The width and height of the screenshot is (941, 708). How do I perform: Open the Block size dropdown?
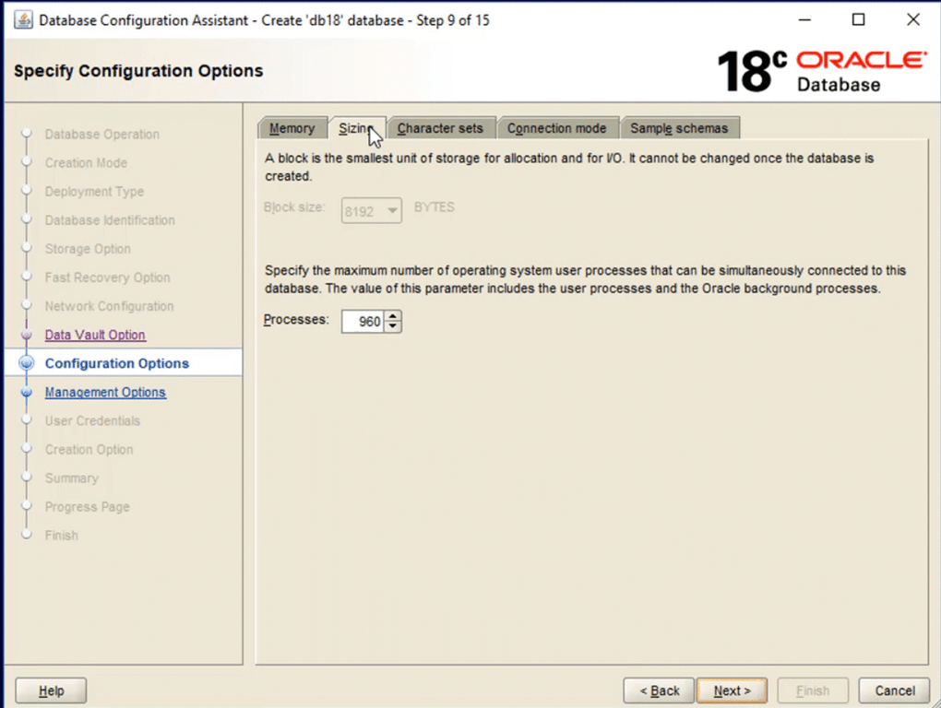click(x=372, y=211)
